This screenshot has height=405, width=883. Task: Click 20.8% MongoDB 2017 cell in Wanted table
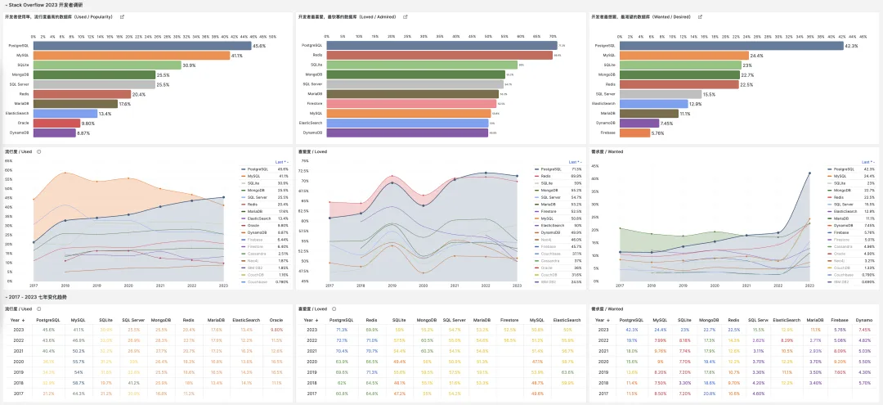click(710, 392)
